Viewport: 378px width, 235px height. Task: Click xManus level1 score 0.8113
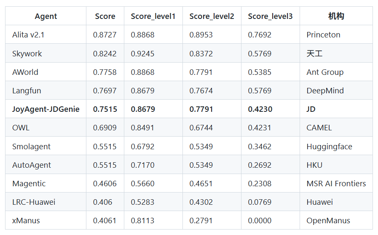click(x=153, y=220)
